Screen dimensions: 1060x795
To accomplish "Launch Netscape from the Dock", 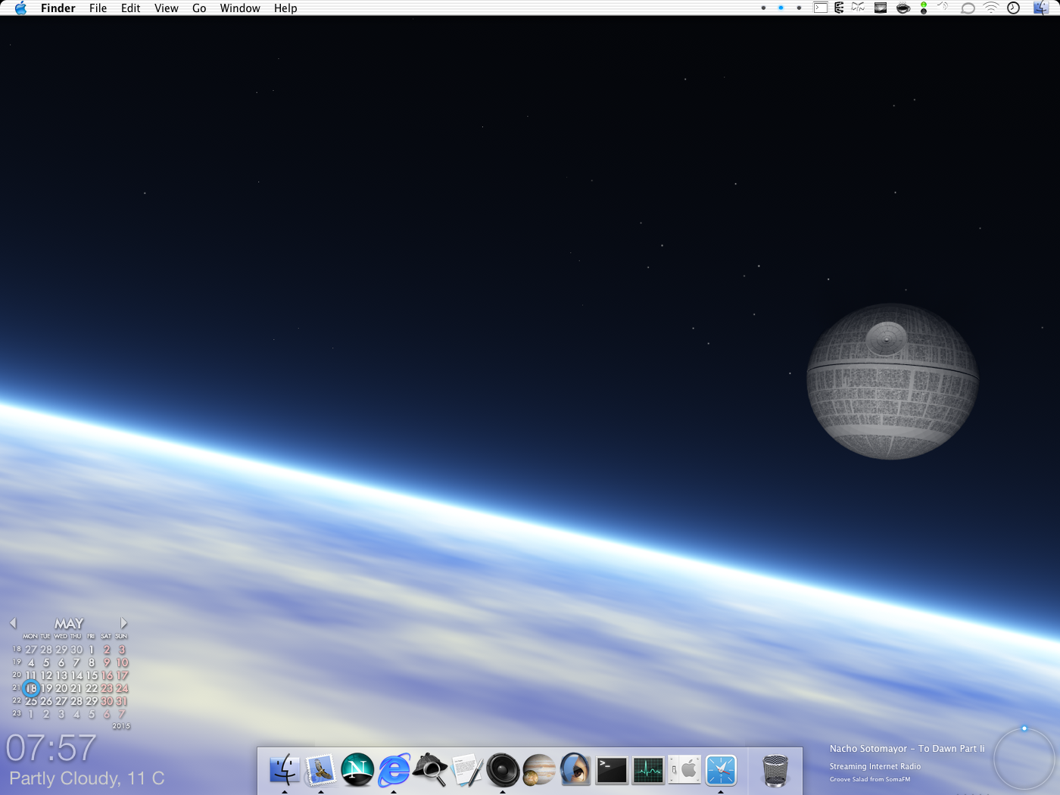I will [x=357, y=770].
